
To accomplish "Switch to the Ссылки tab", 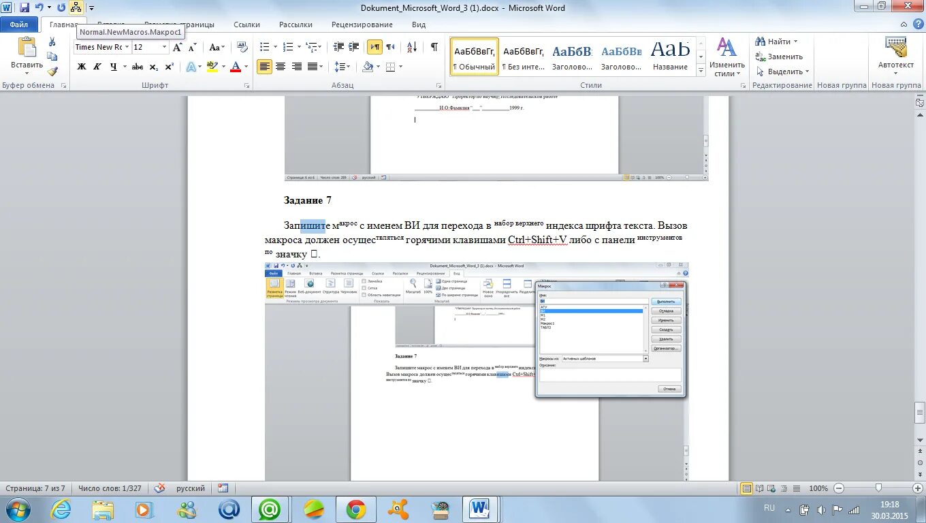I will [246, 24].
